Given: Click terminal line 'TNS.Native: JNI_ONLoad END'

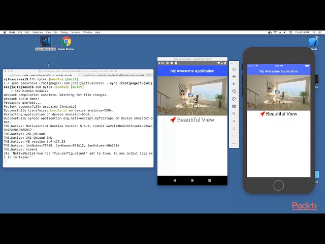Looking at the screenshot, I should coord(28,138).
